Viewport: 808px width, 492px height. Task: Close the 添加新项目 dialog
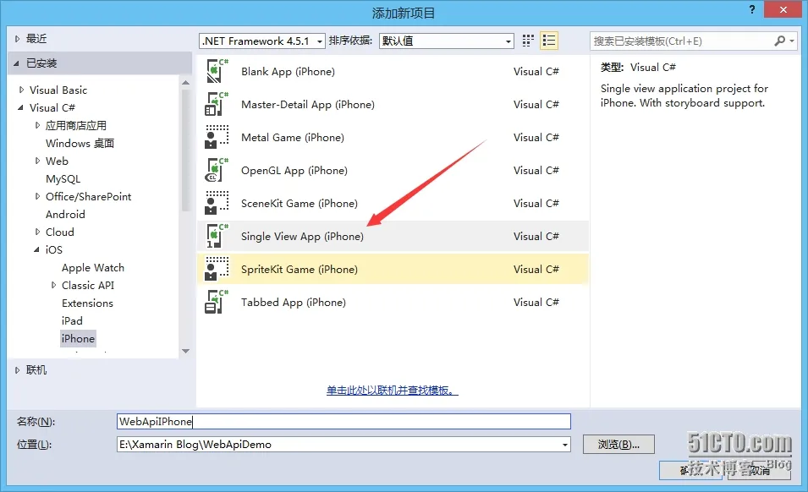[783, 9]
